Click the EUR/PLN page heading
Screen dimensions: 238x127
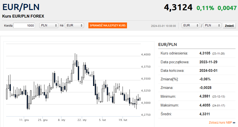coord(21,7)
